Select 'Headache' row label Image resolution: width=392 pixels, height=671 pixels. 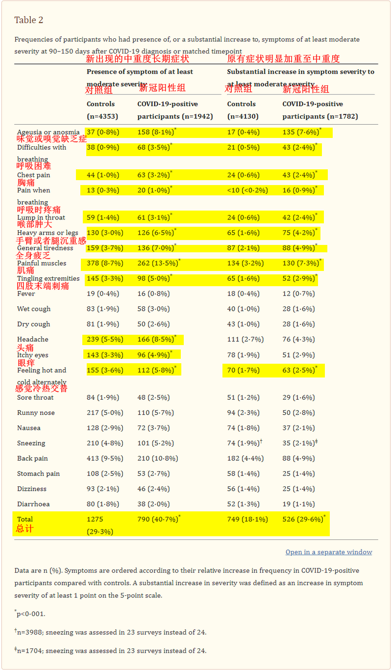32,339
